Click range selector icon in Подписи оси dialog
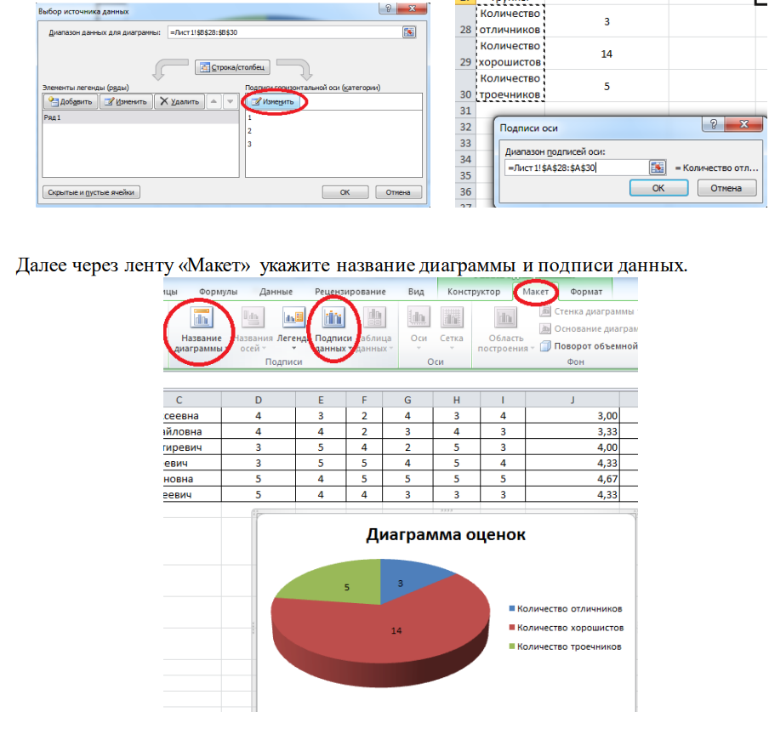 pos(657,168)
